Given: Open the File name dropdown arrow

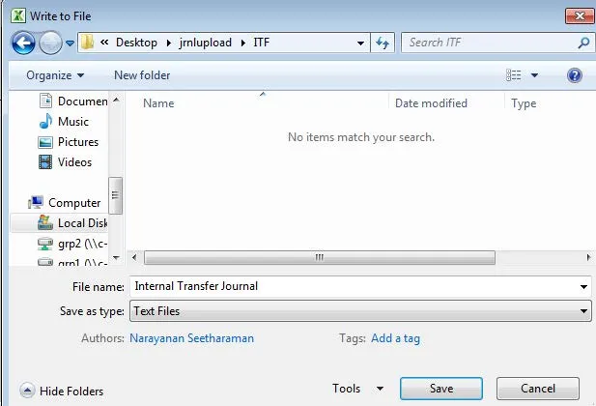Looking at the screenshot, I should [583, 286].
